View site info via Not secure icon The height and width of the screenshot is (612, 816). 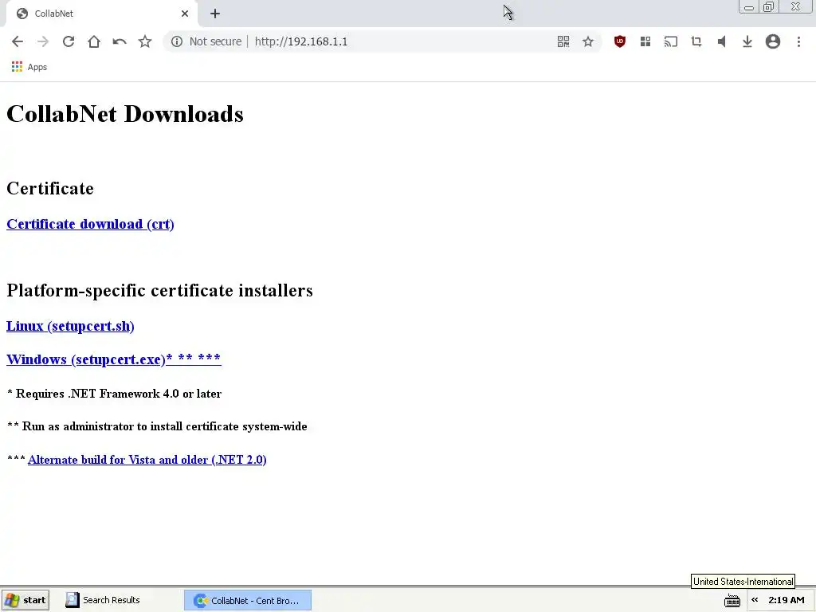pos(177,41)
